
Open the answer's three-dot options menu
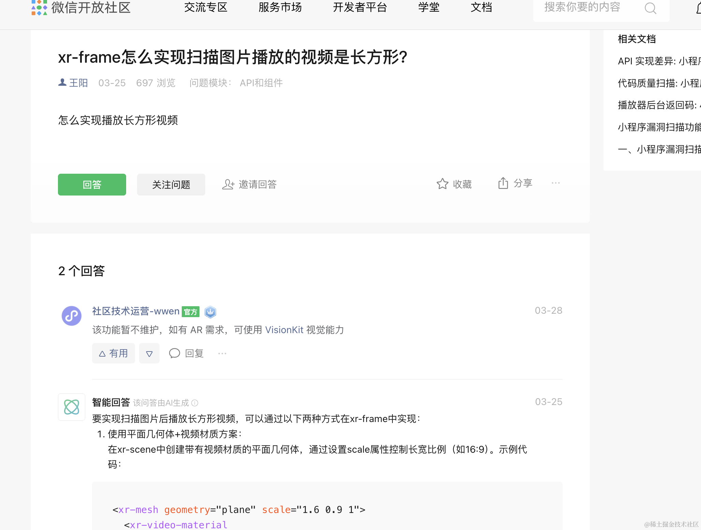[x=222, y=354]
